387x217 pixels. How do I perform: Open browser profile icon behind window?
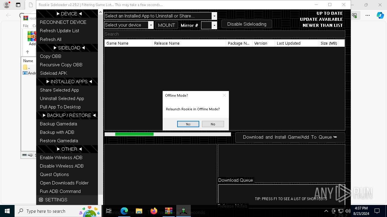pos(7,5)
